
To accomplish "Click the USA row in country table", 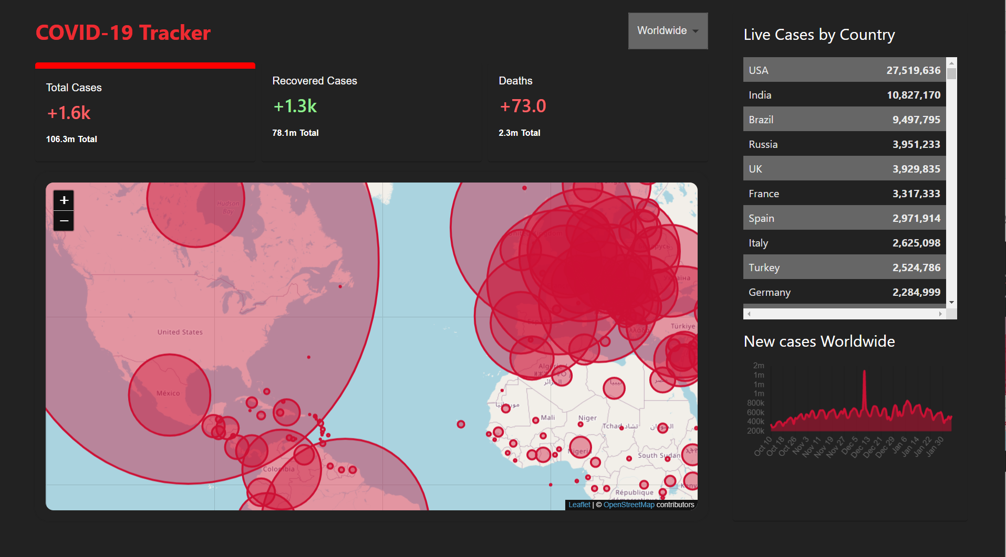I will click(x=844, y=70).
